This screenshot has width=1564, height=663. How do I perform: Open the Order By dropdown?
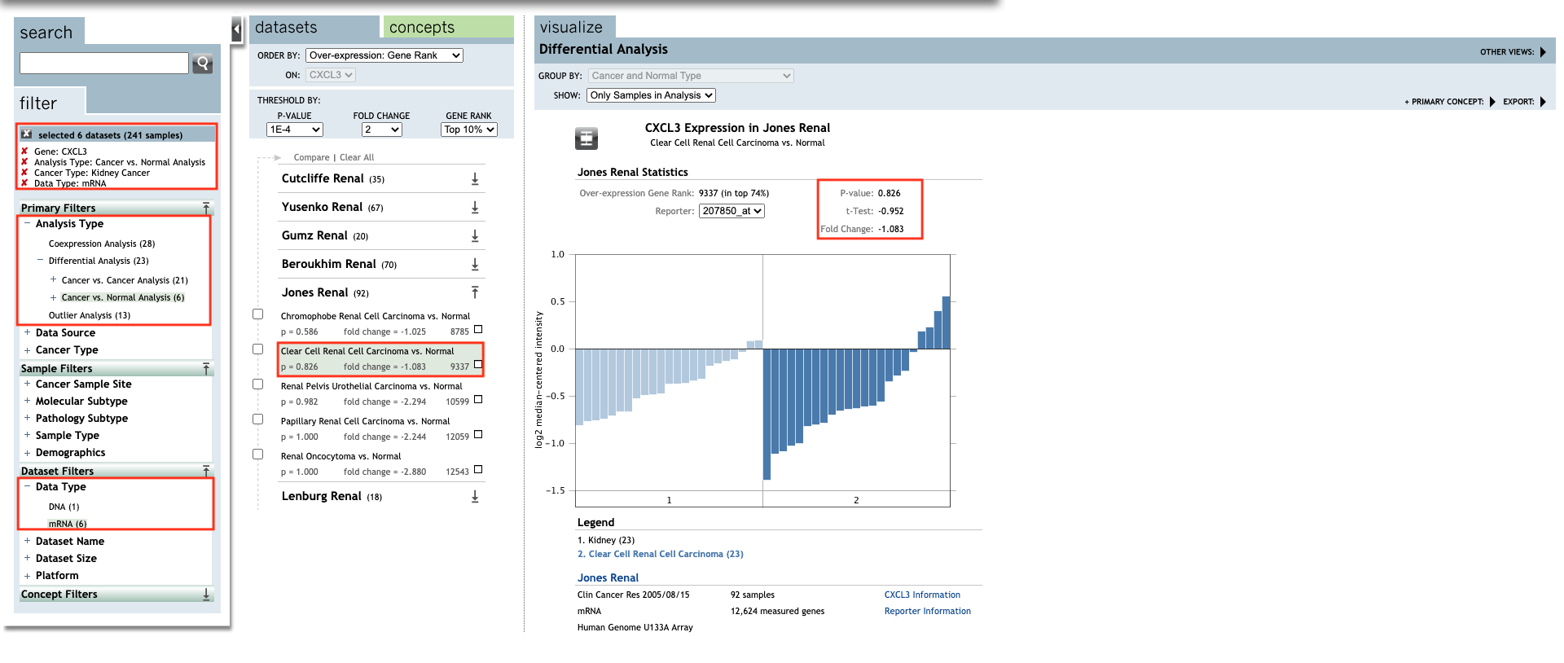click(x=384, y=55)
